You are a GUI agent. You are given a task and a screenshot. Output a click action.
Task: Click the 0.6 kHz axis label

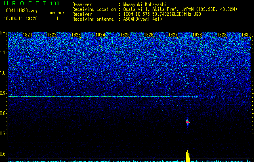click(4, 154)
